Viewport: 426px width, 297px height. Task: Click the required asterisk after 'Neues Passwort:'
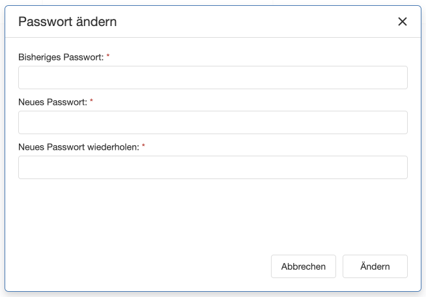click(x=92, y=102)
